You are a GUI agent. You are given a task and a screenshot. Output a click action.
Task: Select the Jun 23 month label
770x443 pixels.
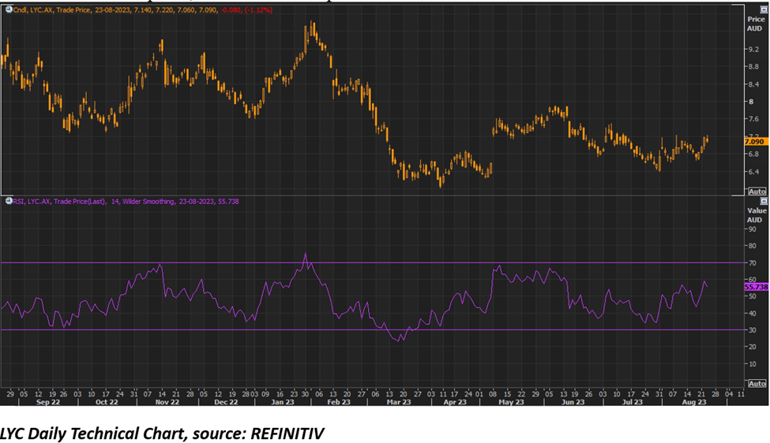[573, 402]
